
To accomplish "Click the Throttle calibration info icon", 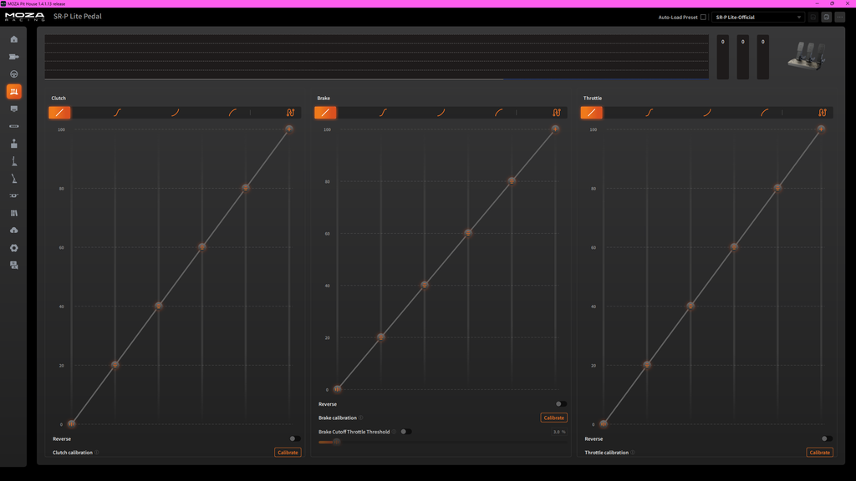I will 633,453.
